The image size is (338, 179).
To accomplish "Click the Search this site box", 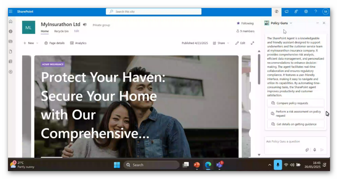I will pos(153,12).
